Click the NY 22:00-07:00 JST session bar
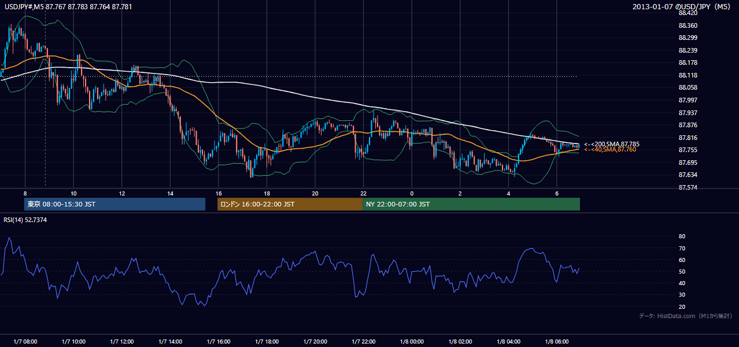The height and width of the screenshot is (347, 739). 471,204
